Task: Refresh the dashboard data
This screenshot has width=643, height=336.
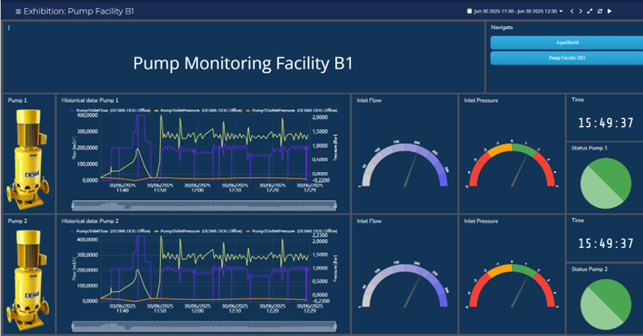Action: click(x=600, y=11)
